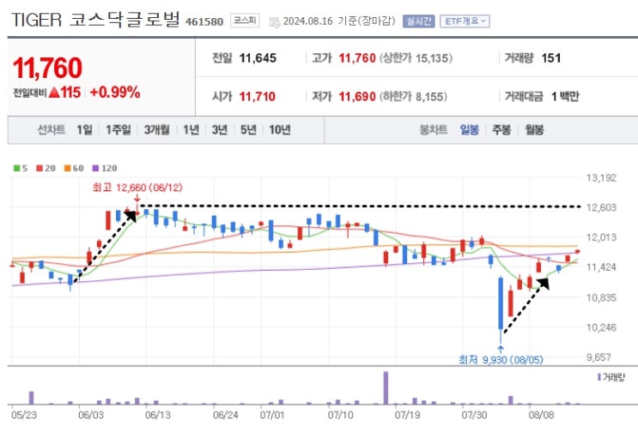The width and height of the screenshot is (638, 437).
Task: Click the 최고 12,660 (06/12) label
Action: 137,188
